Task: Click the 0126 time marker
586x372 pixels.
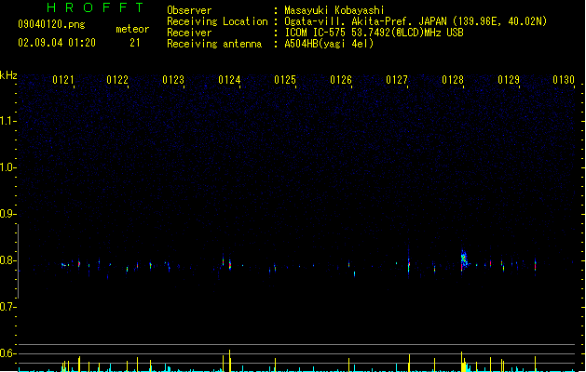Action: tap(341, 80)
